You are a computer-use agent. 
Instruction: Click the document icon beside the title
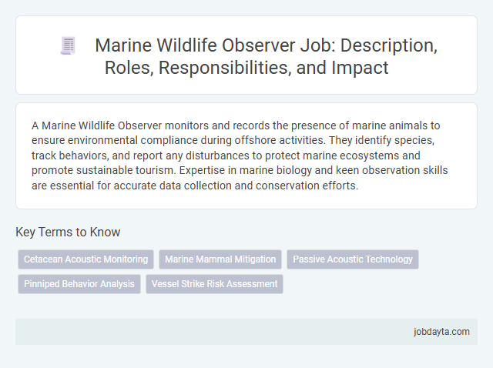(69, 45)
